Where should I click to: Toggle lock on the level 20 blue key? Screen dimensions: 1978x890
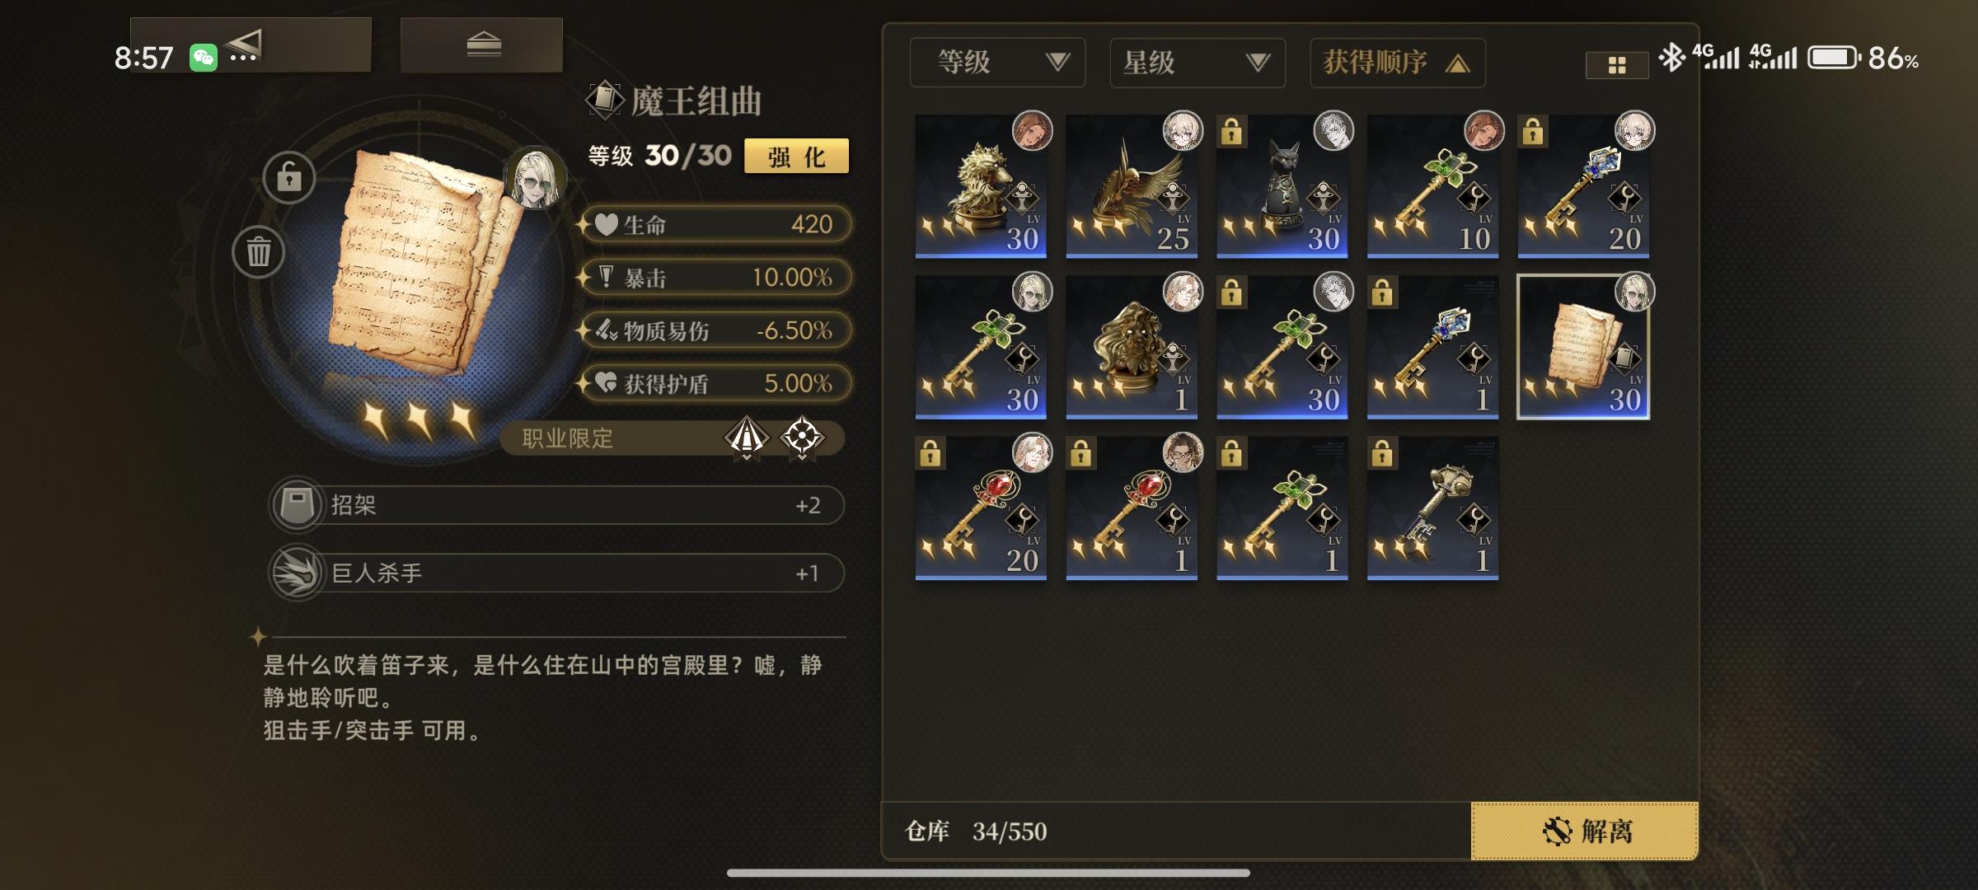tap(1533, 131)
